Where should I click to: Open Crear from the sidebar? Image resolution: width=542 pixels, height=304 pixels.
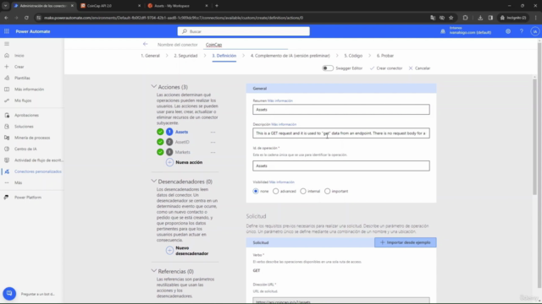click(19, 67)
